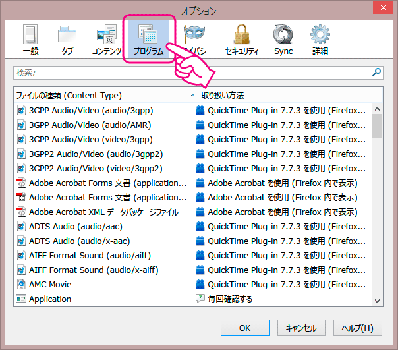Select 3GPP2 Audio/Video (video/3gpp2) row
This screenshot has height=350, width=398.
coord(193,168)
